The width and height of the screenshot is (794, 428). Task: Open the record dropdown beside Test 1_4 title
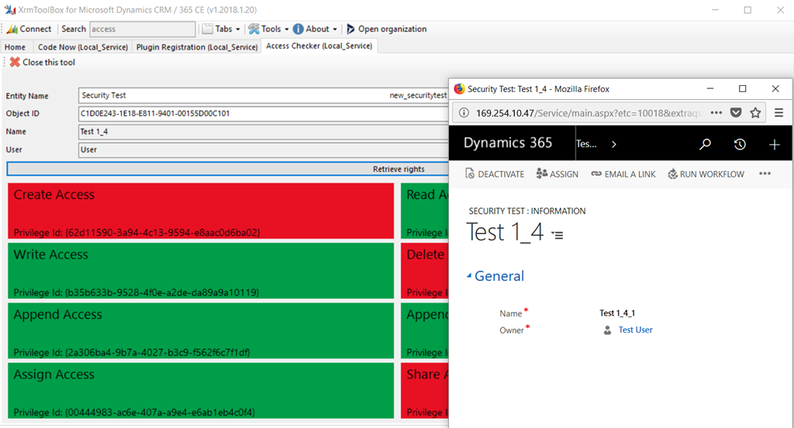pos(557,235)
